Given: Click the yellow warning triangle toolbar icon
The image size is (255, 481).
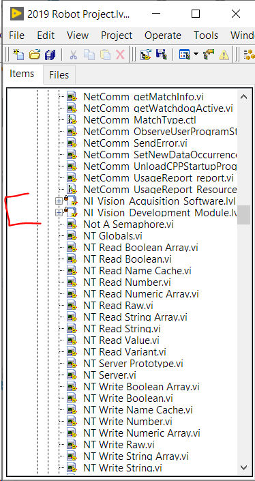Looking at the screenshot, I should (224, 55).
